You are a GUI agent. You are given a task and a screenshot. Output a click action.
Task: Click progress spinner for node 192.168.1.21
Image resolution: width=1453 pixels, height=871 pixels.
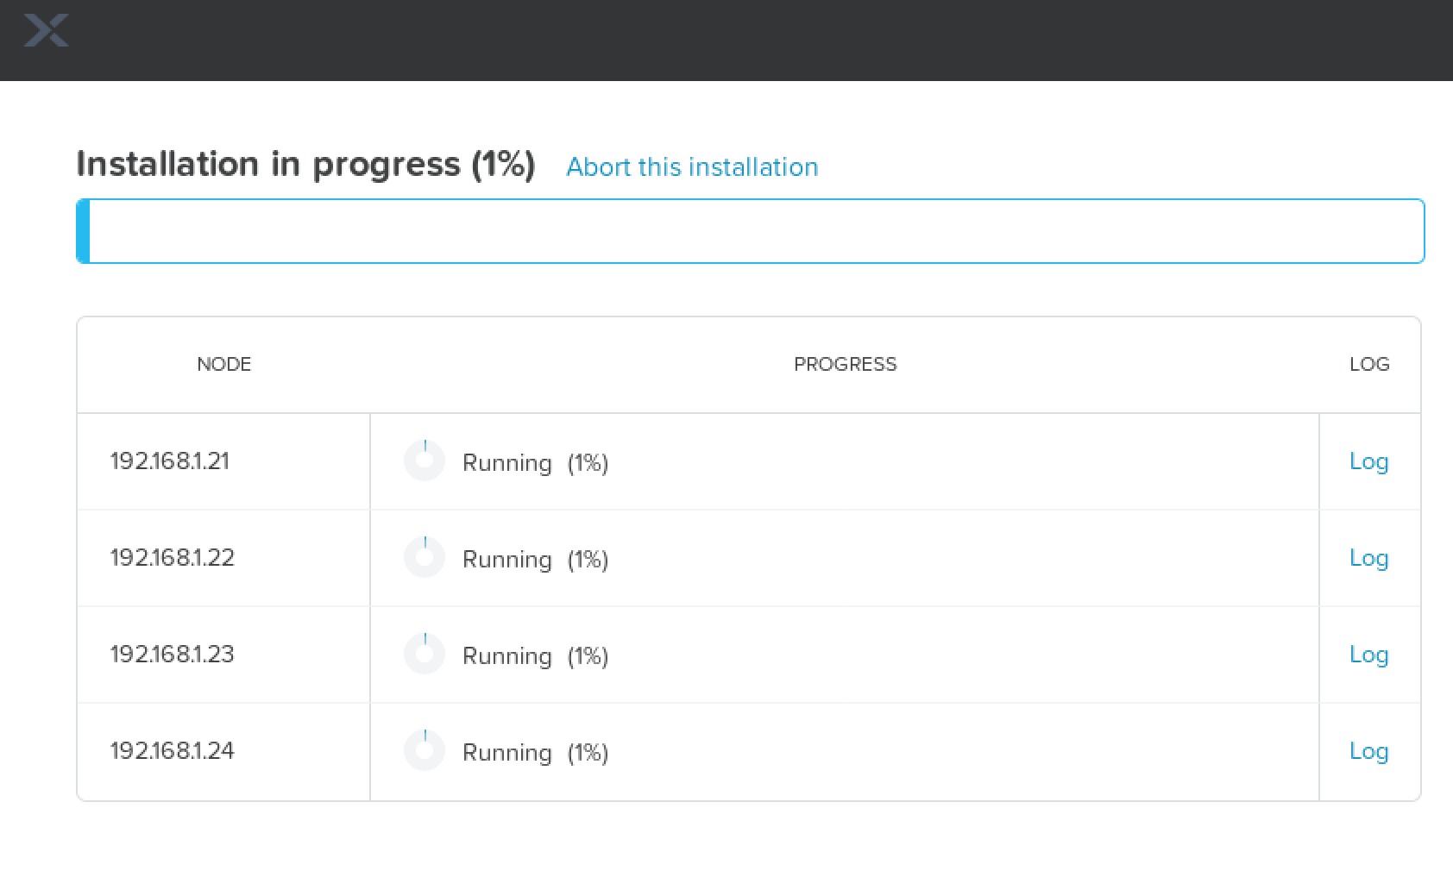[x=424, y=461]
